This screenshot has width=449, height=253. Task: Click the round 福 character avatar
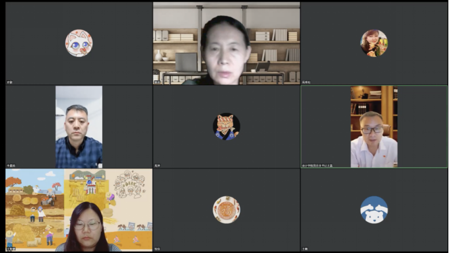(226, 210)
